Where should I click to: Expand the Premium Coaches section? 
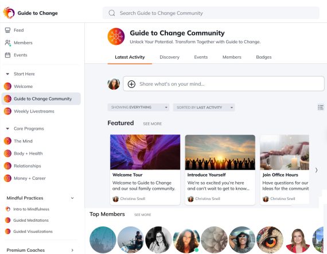(72, 250)
